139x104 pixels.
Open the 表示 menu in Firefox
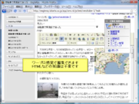point(29,7)
